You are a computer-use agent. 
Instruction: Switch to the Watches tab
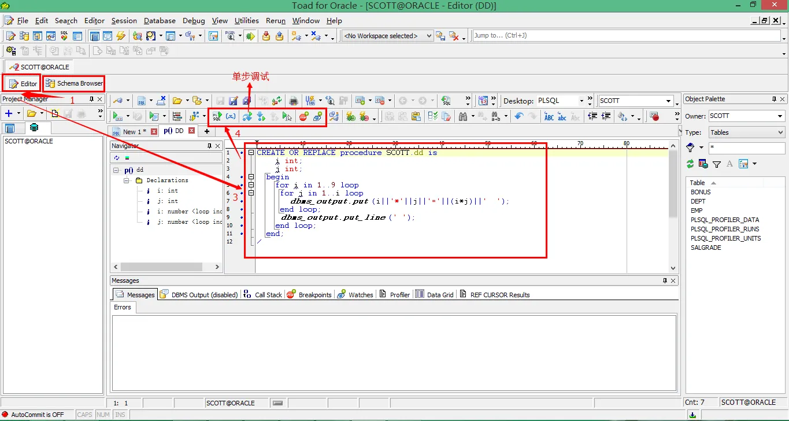pyautogui.click(x=355, y=294)
